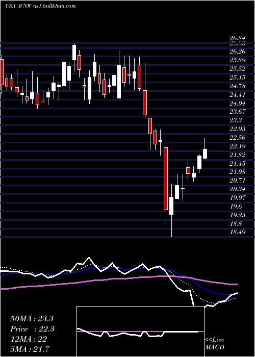Click the '50MA : 23.3' indicator text

pyautogui.click(x=32, y=319)
